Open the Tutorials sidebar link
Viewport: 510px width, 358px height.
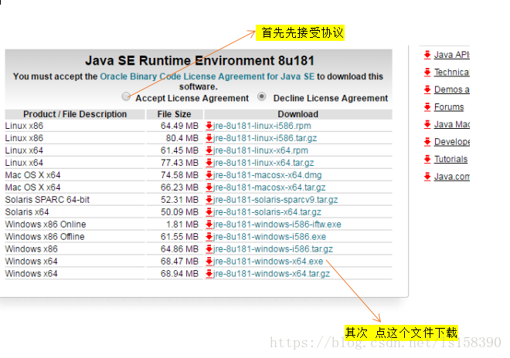point(450,159)
